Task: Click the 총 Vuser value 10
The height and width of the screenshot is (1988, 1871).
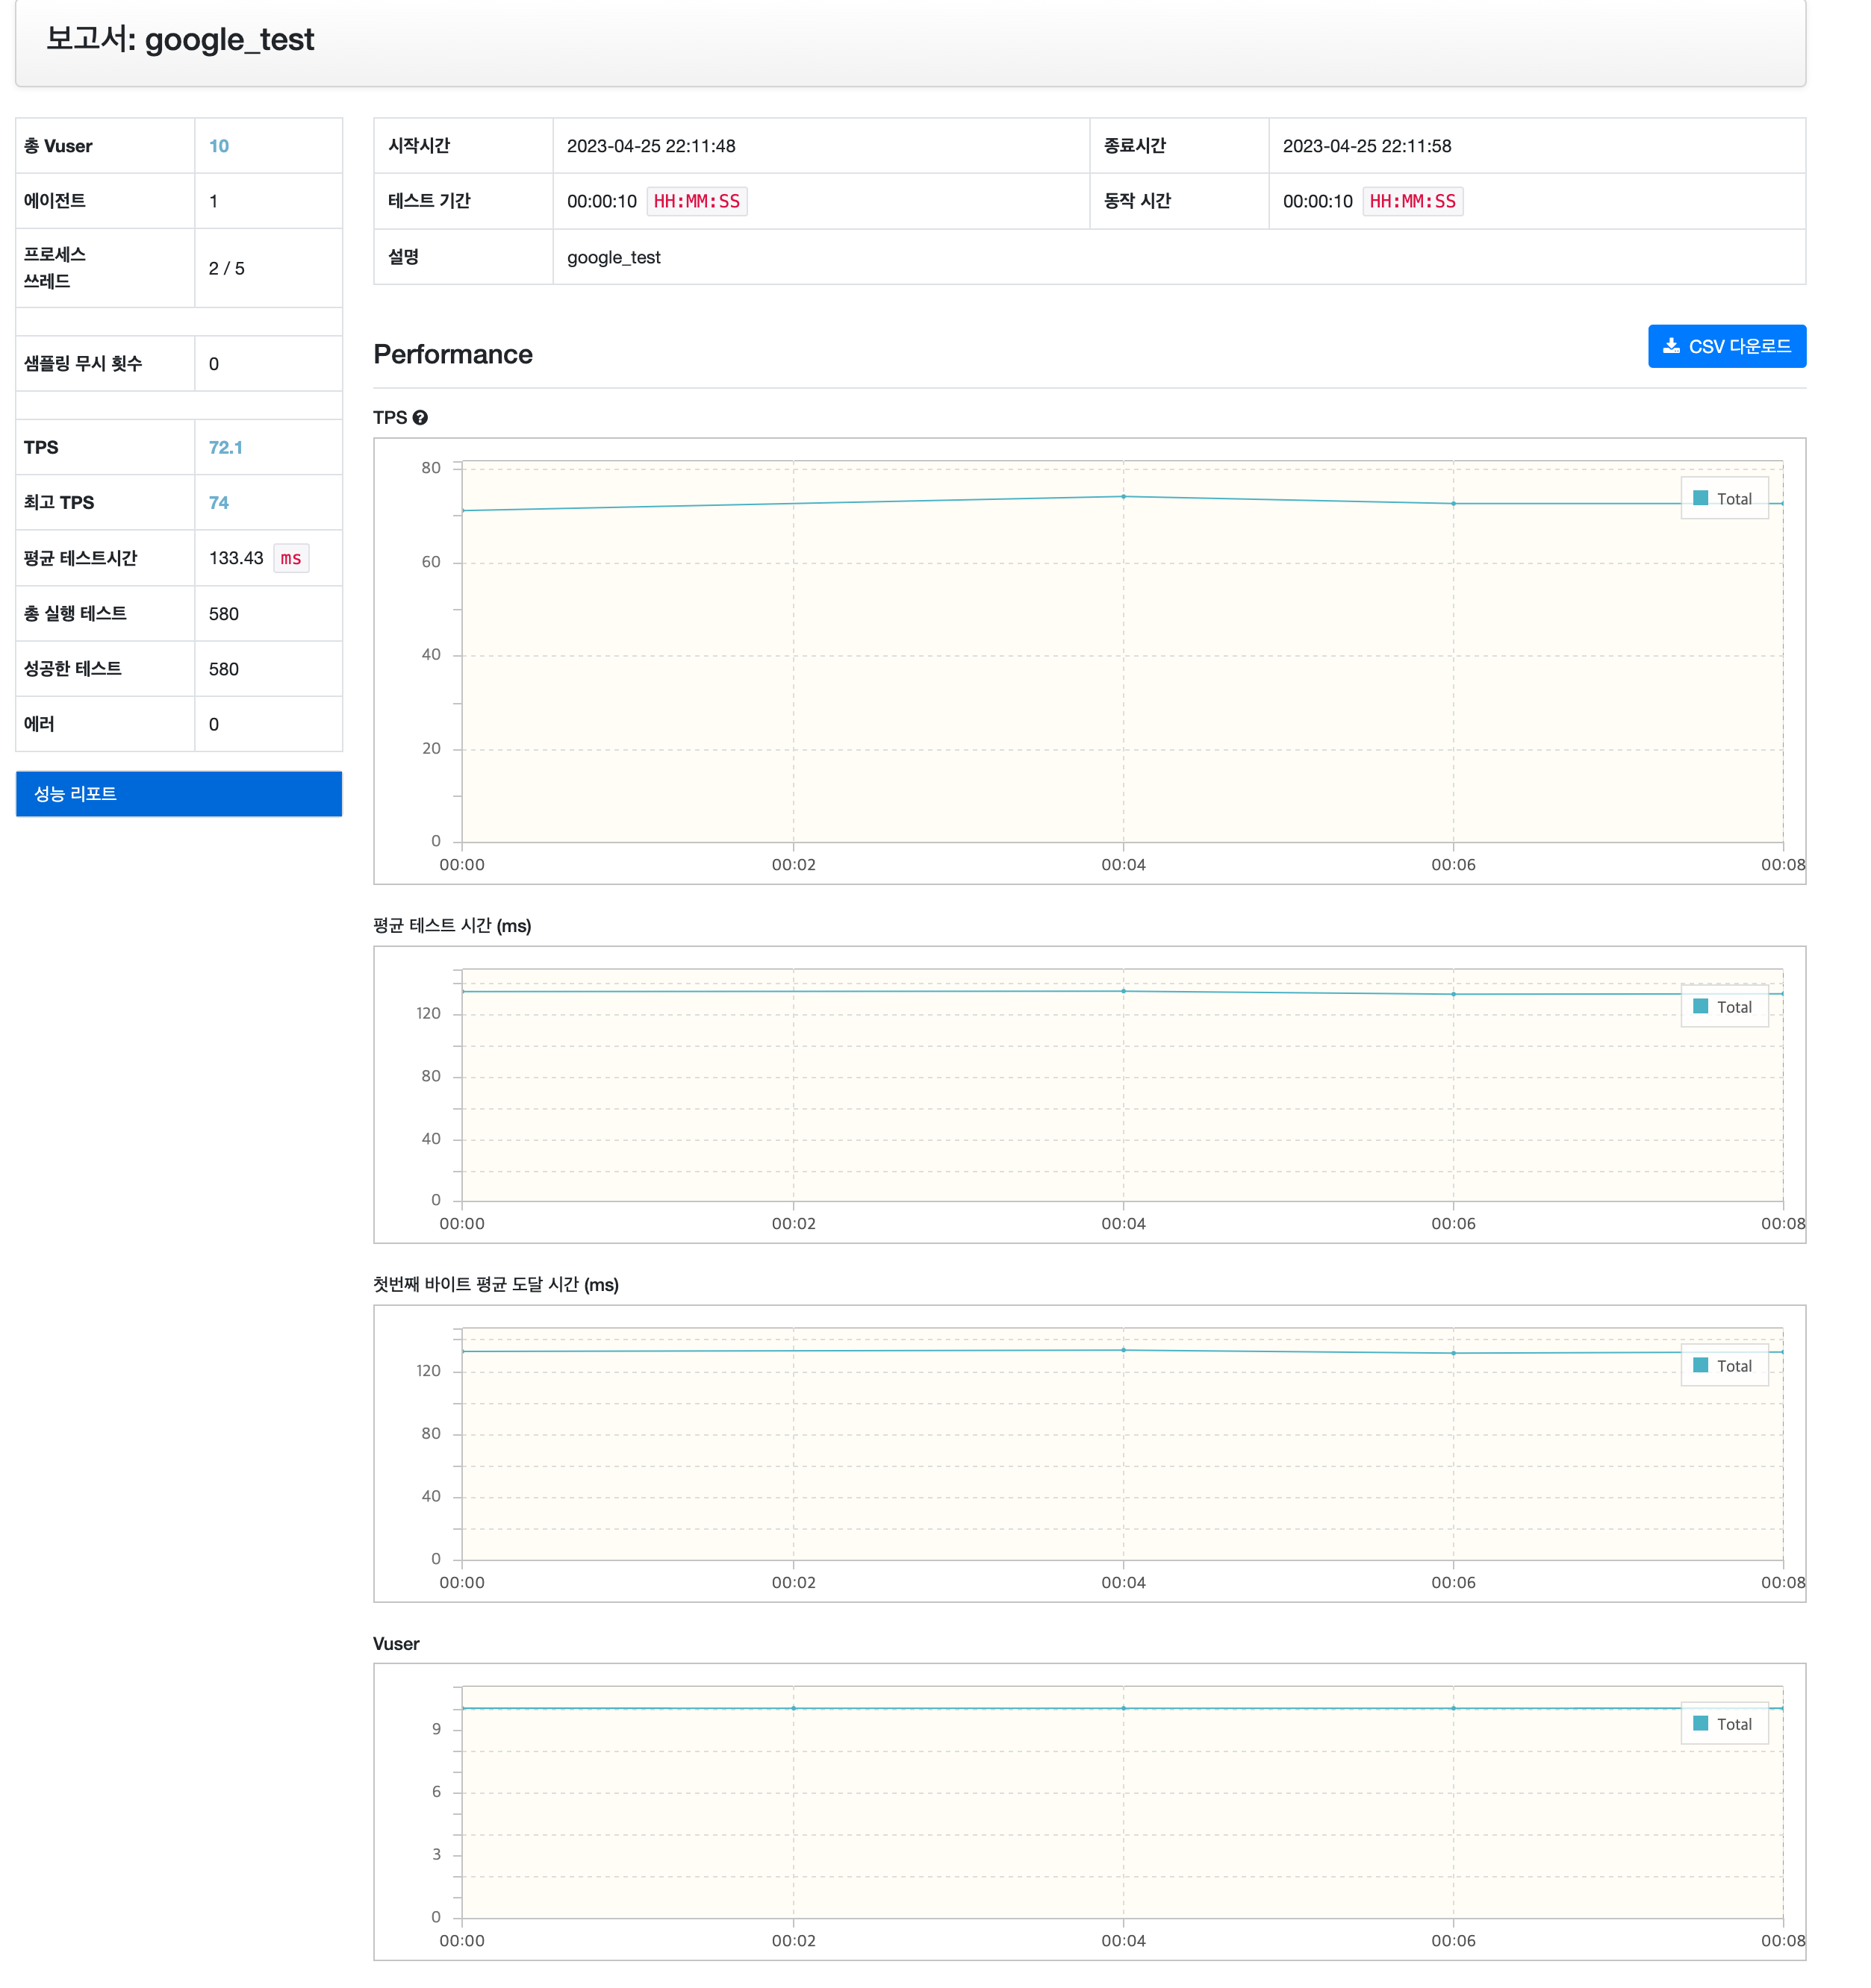Action: [218, 146]
